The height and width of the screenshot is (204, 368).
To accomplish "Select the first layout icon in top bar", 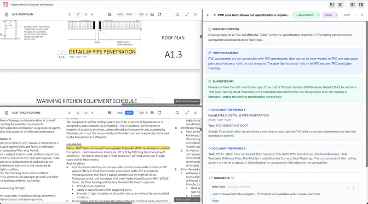I will tap(332, 5).
